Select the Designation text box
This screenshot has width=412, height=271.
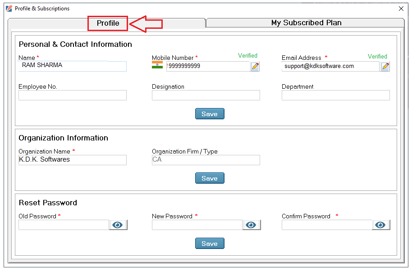(x=206, y=95)
